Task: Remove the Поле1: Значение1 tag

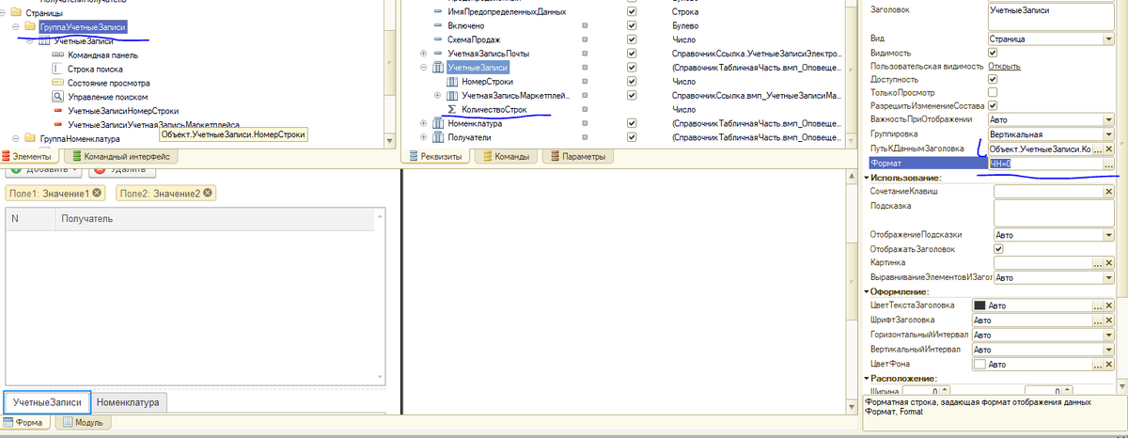Action: coord(96,193)
